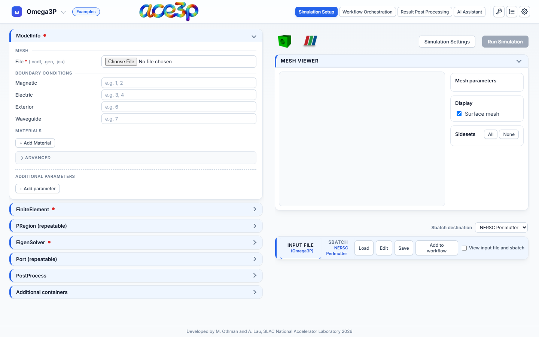
Task: Open the list view icon in header
Action: (512, 12)
